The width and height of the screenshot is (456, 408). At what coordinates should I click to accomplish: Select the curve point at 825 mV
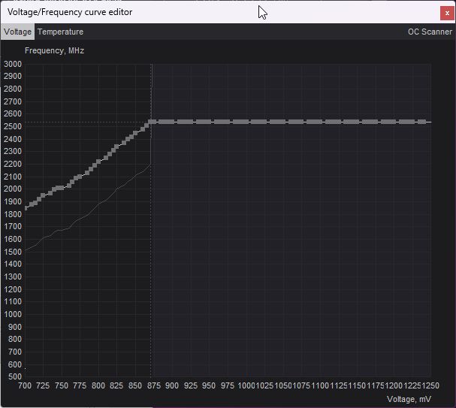coord(117,147)
